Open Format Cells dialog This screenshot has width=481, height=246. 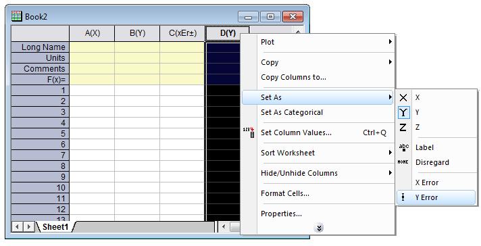(285, 193)
